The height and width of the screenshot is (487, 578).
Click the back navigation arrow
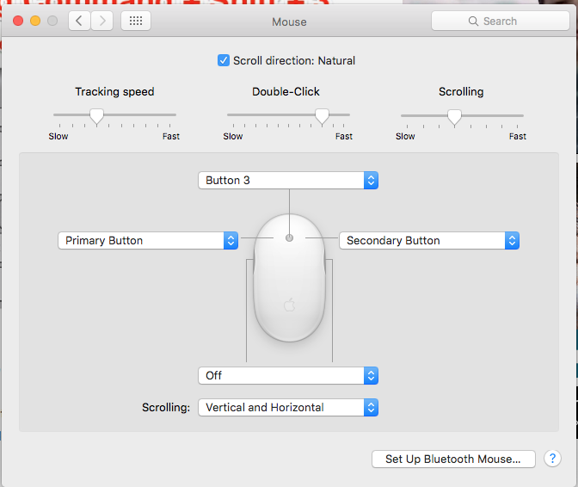(x=79, y=22)
